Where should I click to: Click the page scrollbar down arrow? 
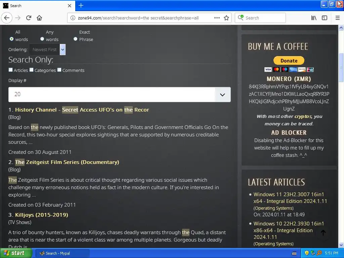tap(341, 245)
